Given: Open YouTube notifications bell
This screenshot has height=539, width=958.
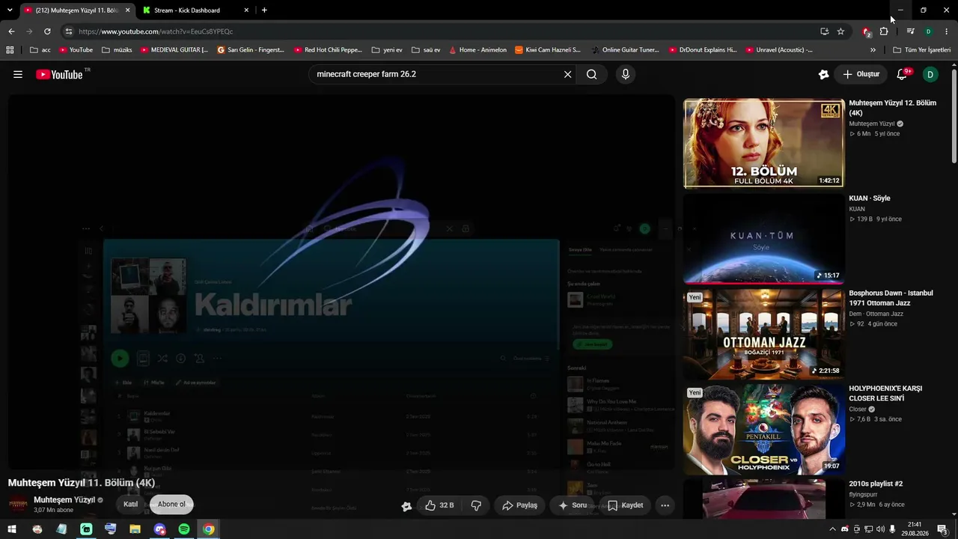Looking at the screenshot, I should point(902,74).
